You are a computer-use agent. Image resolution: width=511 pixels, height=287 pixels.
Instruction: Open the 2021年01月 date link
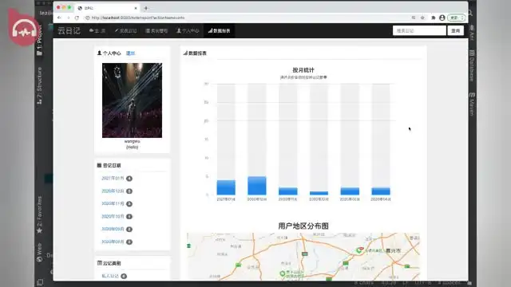pyautogui.click(x=113, y=179)
